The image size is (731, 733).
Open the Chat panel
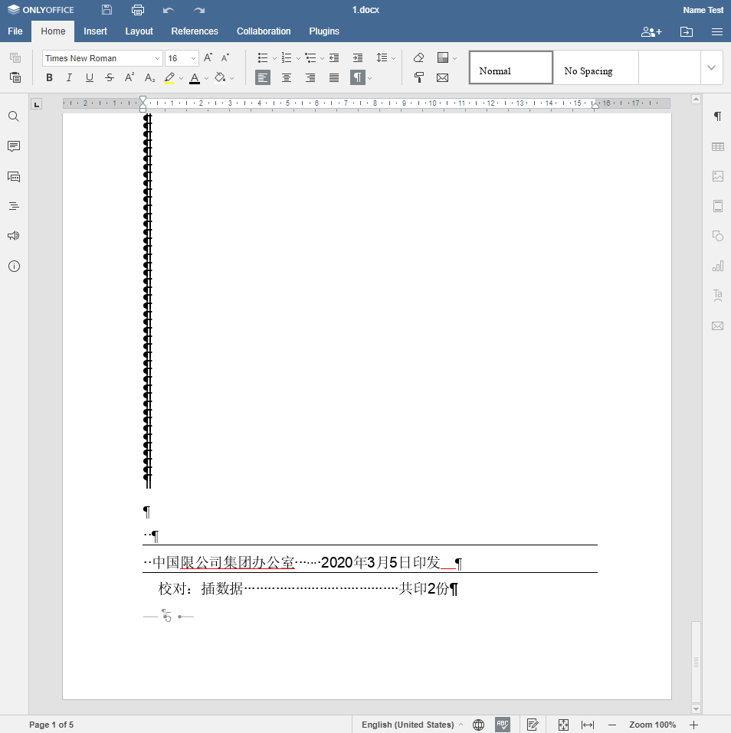[x=13, y=176]
